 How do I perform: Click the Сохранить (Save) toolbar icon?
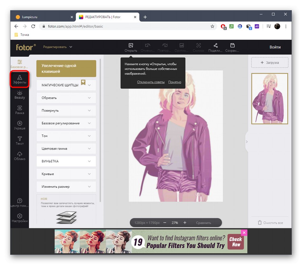coord(232,47)
